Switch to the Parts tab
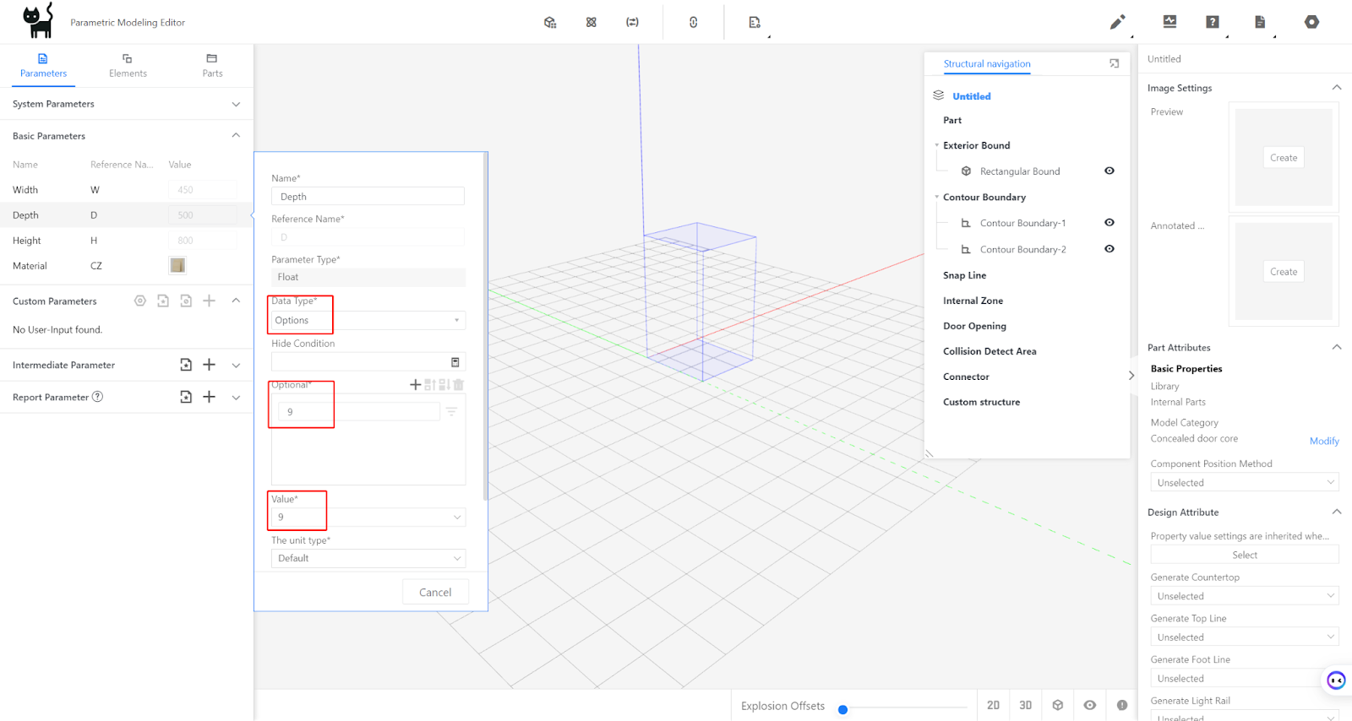 [x=212, y=65]
